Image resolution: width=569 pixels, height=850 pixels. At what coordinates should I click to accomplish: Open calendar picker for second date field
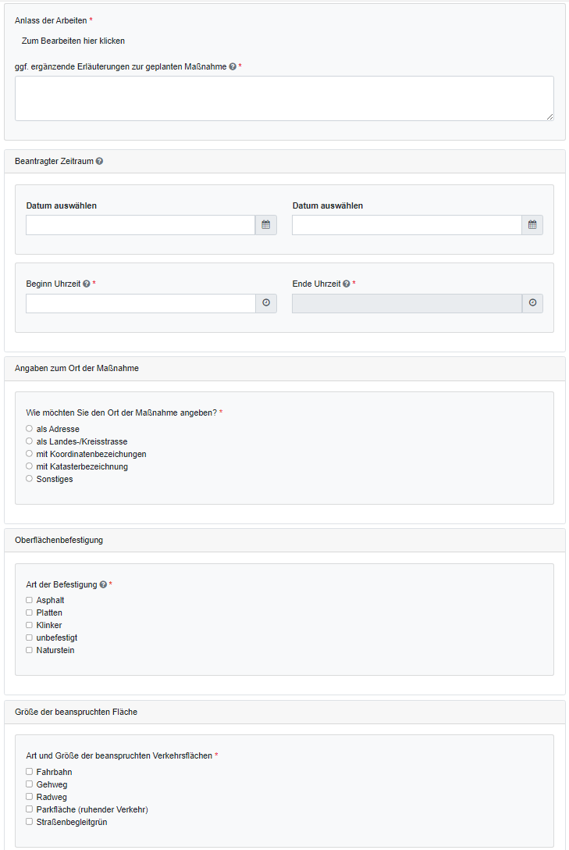pos(532,225)
